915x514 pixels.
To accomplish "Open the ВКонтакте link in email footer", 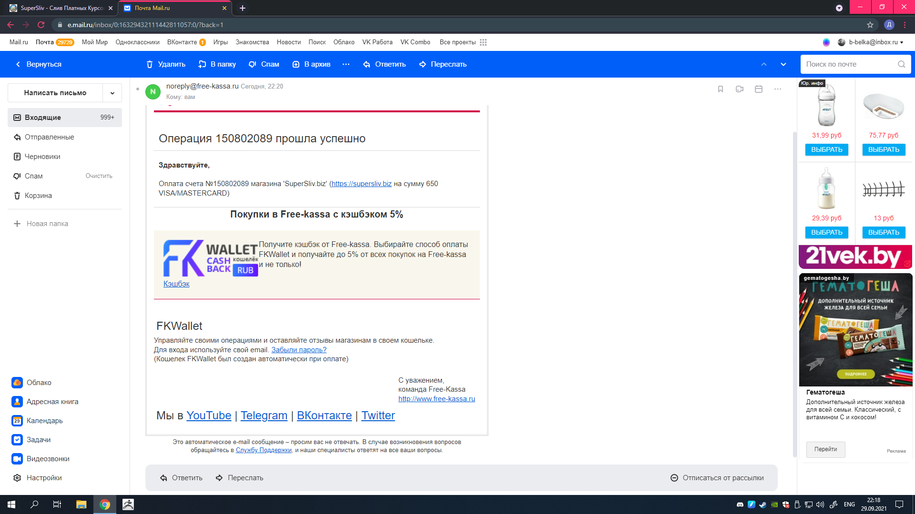I will click(325, 415).
